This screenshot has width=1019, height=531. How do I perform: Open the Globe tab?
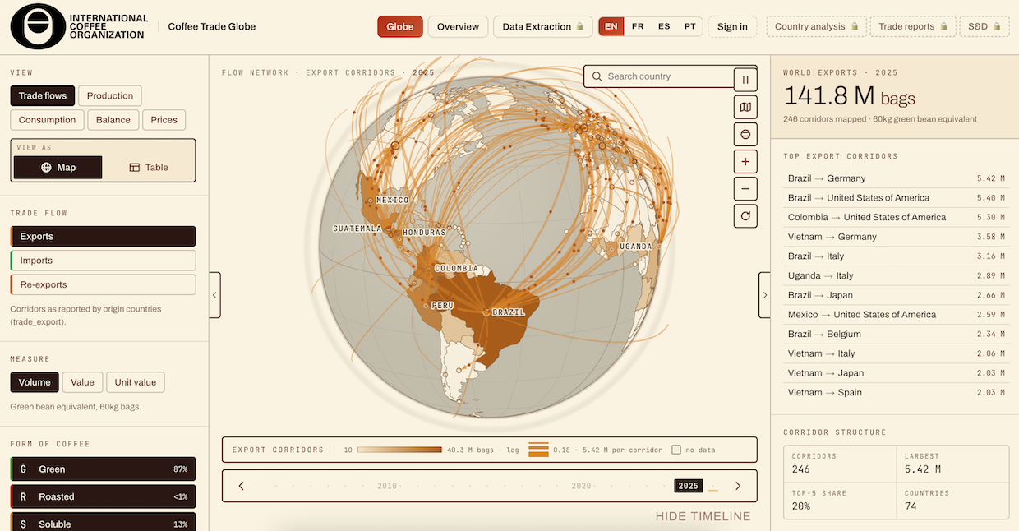pos(400,26)
